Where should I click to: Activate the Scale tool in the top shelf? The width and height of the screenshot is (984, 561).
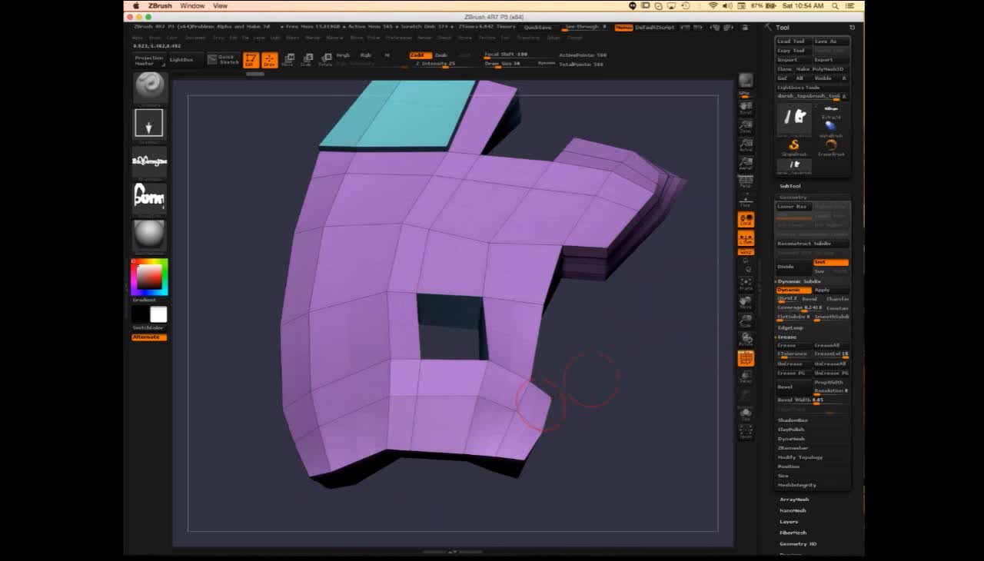pyautogui.click(x=306, y=60)
